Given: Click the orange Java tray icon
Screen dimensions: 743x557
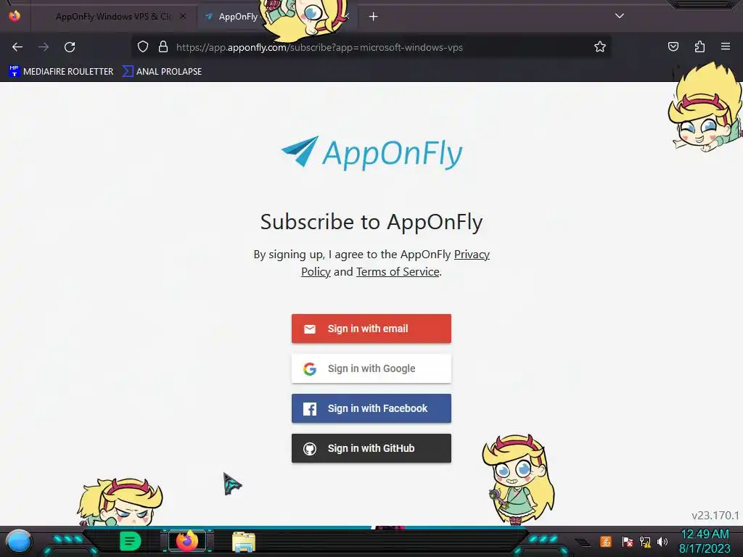Looking at the screenshot, I should [606, 541].
